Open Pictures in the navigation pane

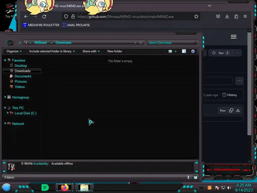pyautogui.click(x=21, y=81)
